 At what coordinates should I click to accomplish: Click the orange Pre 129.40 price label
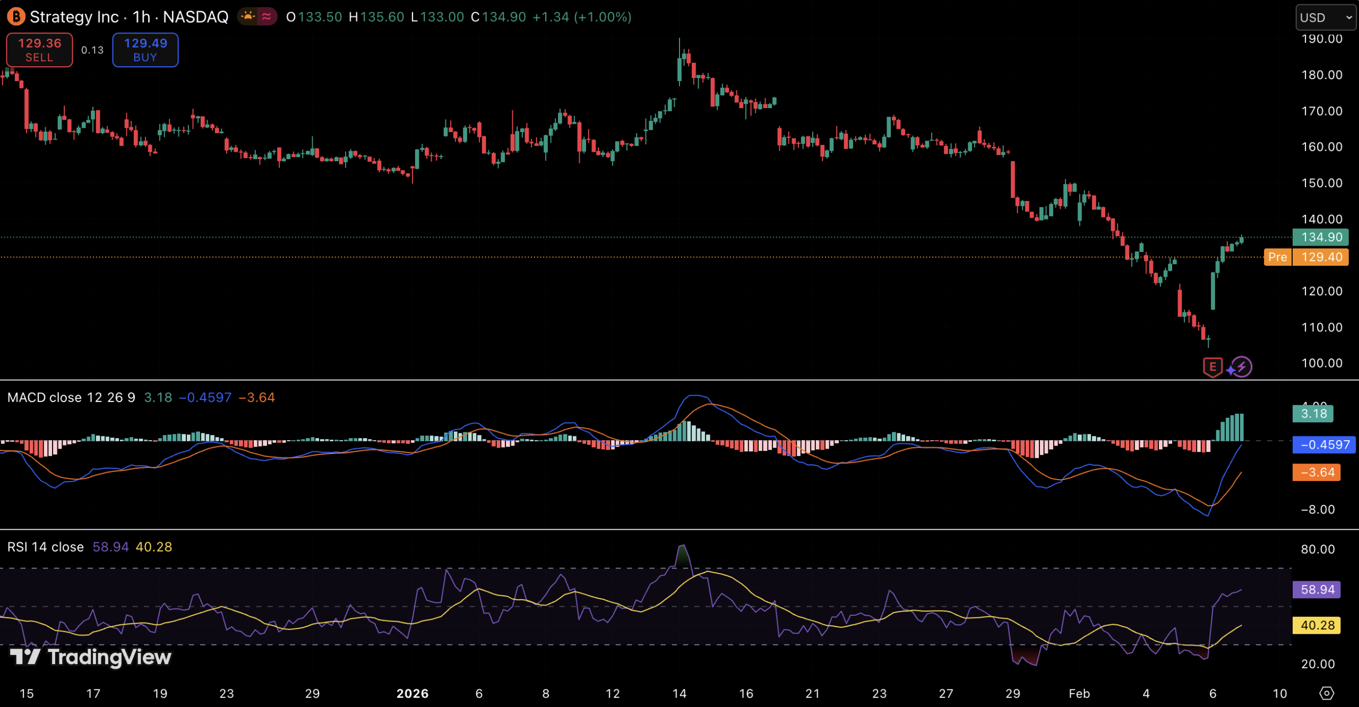click(1306, 257)
